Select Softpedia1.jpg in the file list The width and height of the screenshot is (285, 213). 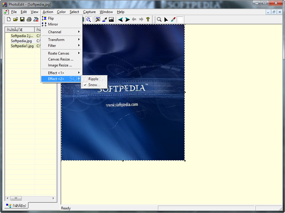point(22,46)
